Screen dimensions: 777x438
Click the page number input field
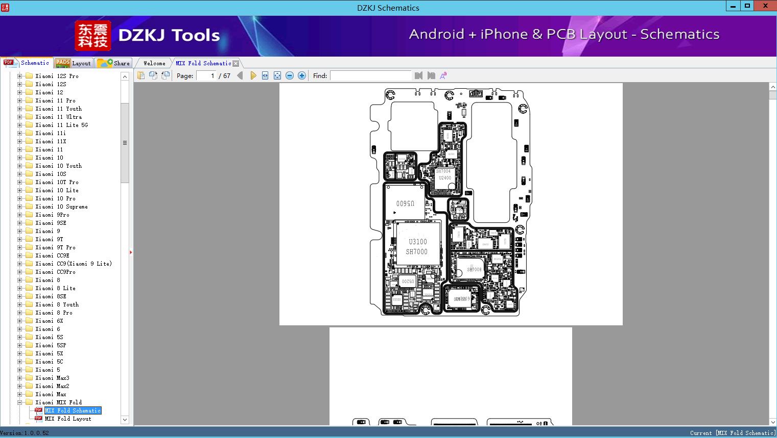click(x=206, y=75)
